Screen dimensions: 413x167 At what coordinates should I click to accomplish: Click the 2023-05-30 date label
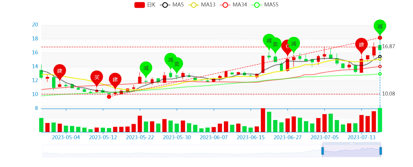(x=177, y=137)
